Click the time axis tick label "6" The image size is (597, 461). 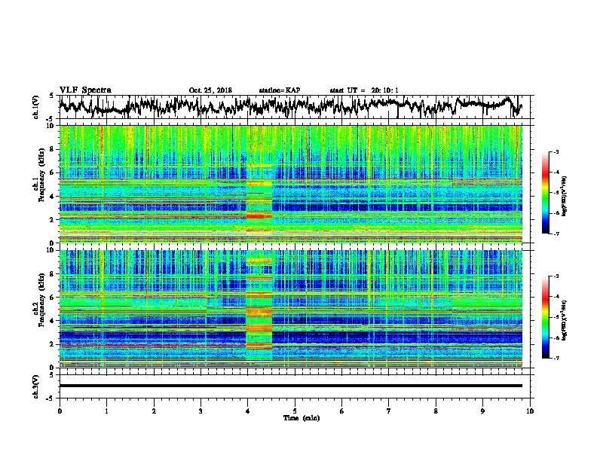tap(342, 411)
